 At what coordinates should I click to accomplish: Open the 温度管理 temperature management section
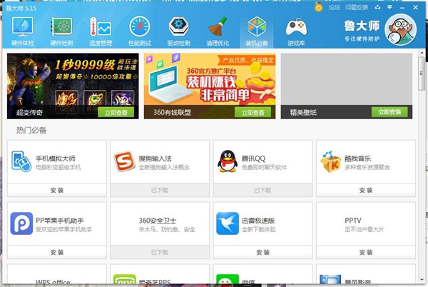(x=101, y=31)
